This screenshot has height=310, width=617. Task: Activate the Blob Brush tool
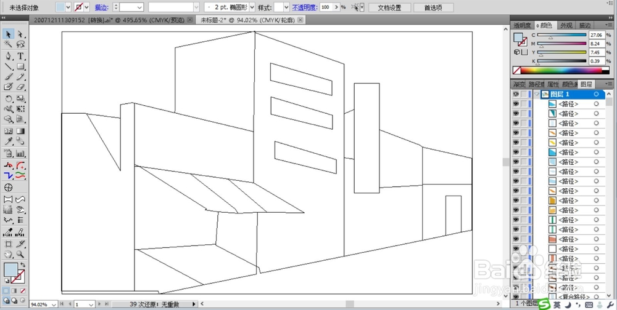pos(8,87)
